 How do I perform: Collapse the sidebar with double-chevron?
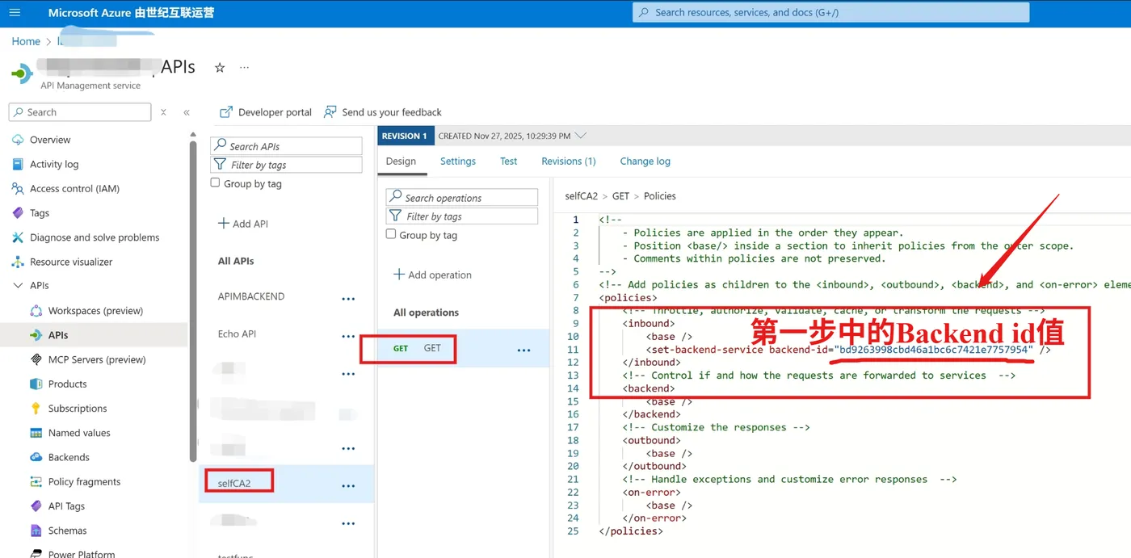(187, 112)
